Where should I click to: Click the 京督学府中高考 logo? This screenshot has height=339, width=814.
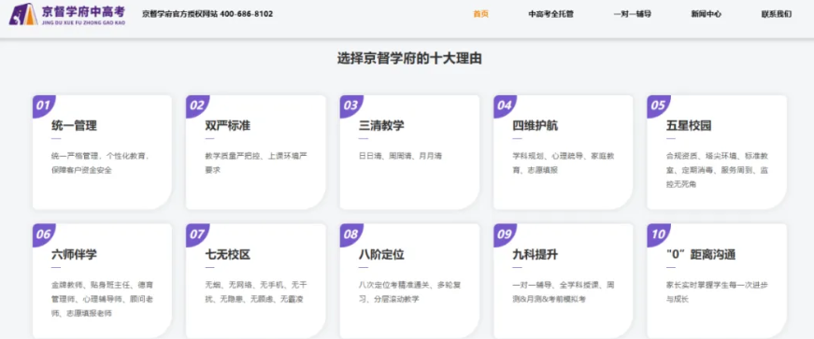(x=67, y=14)
